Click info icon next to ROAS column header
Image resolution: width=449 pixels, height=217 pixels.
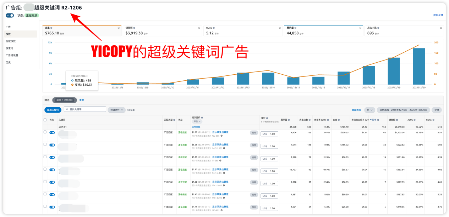433,120
